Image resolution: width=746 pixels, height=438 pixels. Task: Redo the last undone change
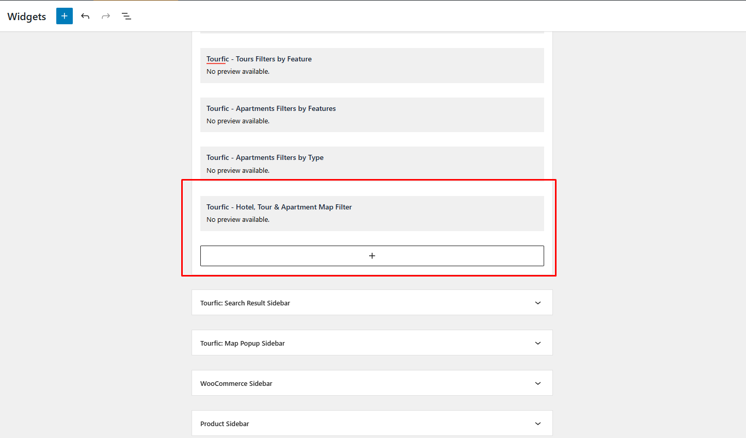coord(106,16)
